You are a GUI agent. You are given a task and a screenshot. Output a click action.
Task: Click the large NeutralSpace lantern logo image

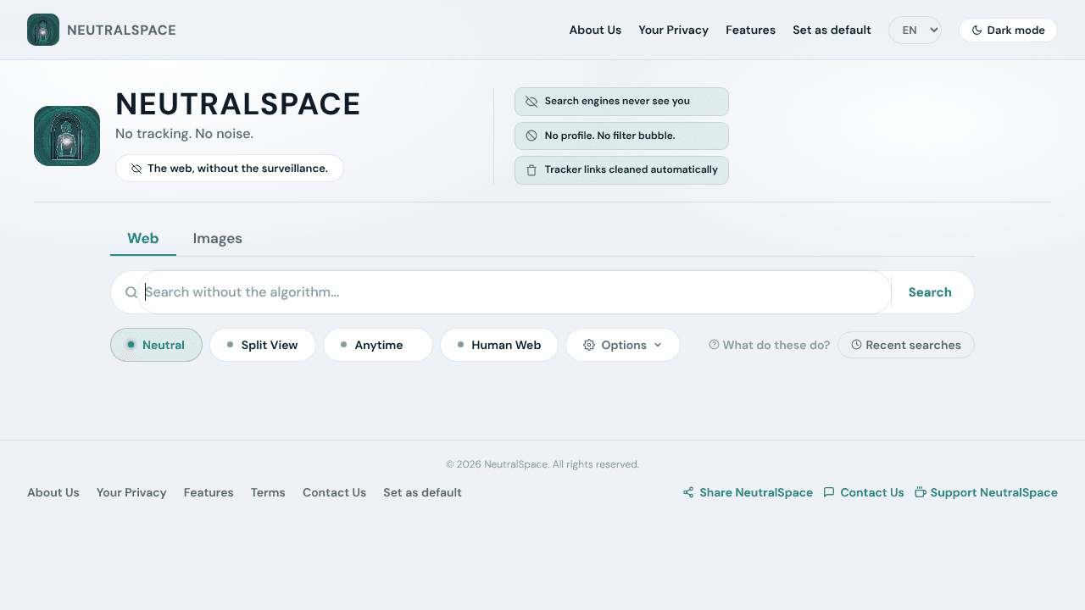(67, 136)
